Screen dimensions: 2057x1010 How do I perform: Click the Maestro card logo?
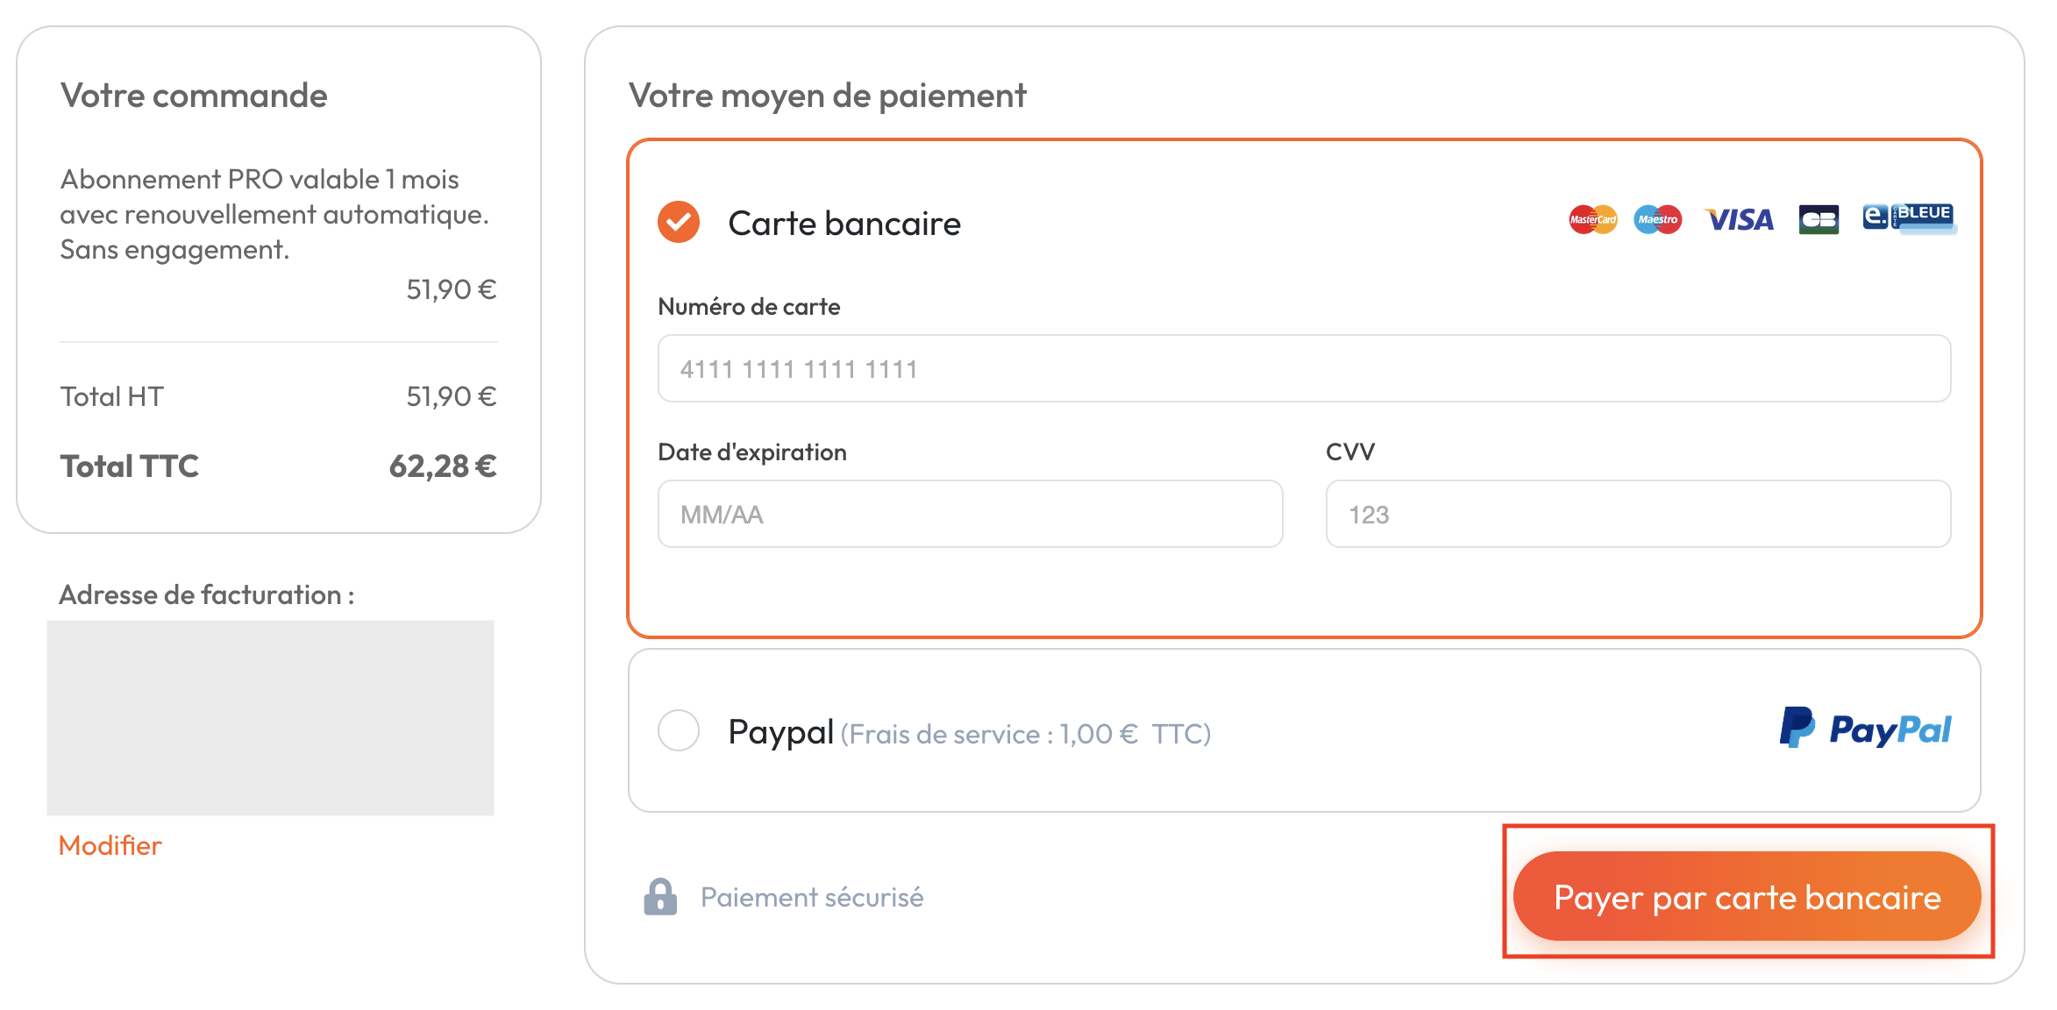[1657, 219]
